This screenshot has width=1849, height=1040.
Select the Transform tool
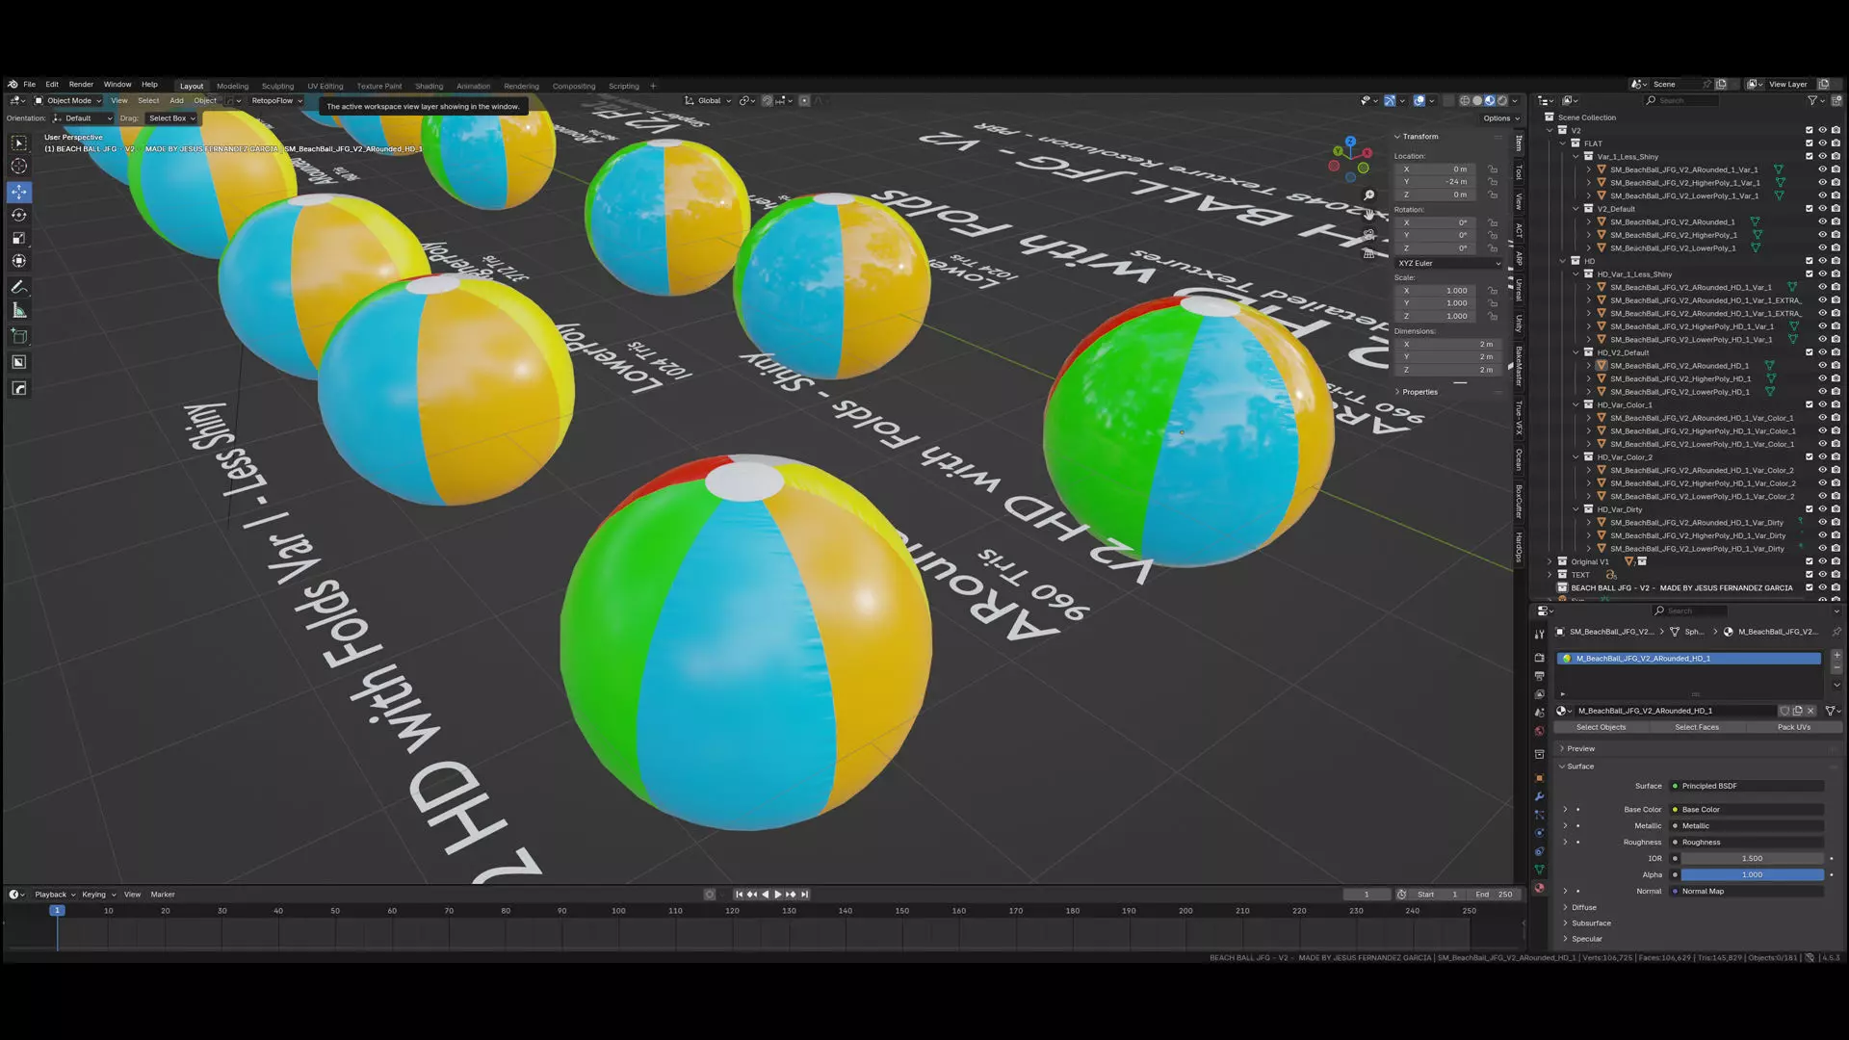point(19,261)
